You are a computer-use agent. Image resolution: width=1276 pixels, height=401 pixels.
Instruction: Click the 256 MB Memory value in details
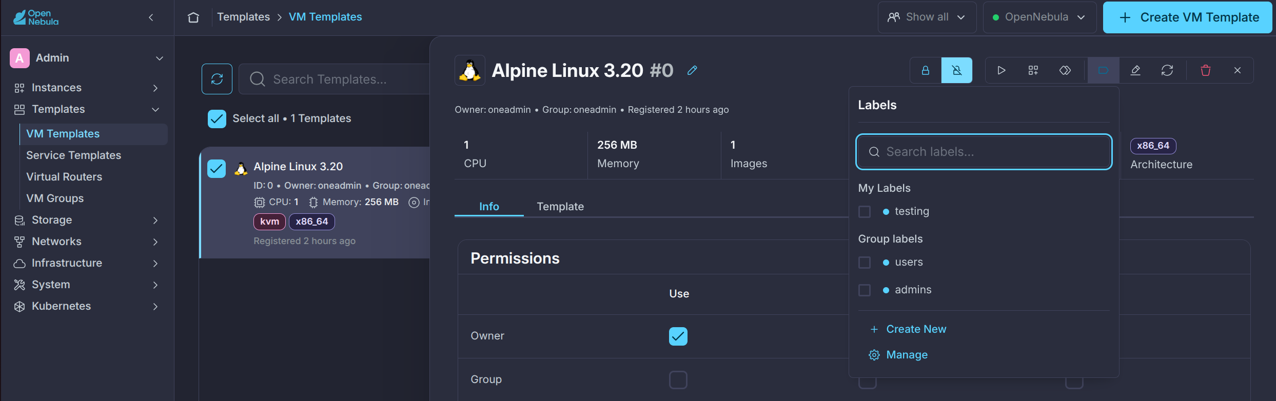coord(617,145)
